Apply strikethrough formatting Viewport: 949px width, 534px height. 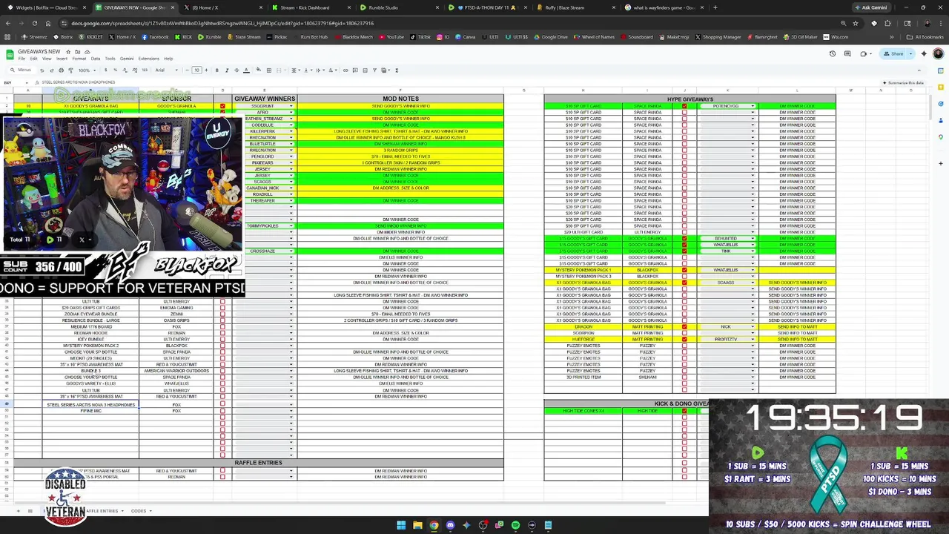tap(237, 70)
